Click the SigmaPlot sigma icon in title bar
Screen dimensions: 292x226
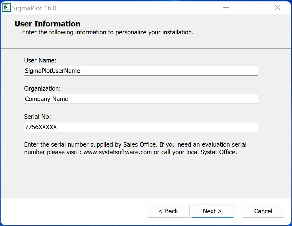pos(6,8)
